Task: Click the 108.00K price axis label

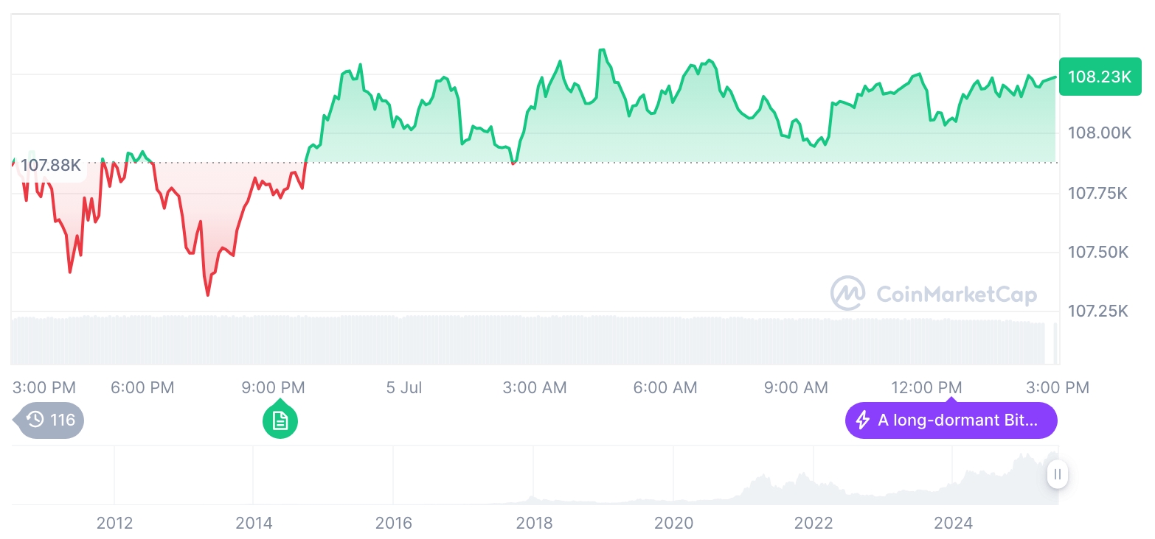Action: pyautogui.click(x=1099, y=133)
